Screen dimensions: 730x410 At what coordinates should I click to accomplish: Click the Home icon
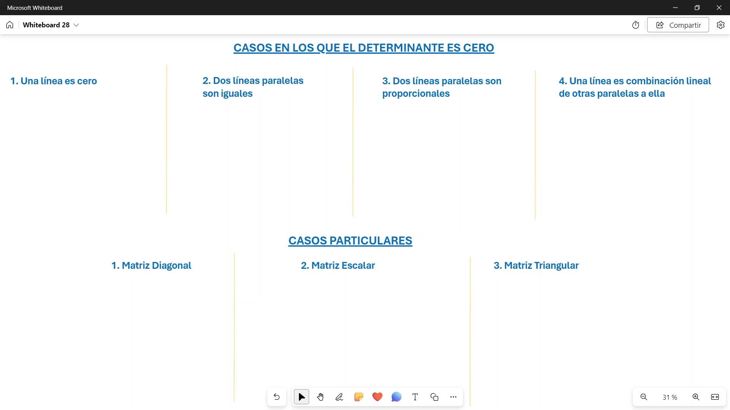point(10,25)
